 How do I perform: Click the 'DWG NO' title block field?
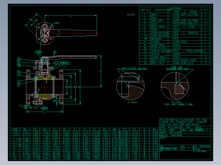pos(171,135)
